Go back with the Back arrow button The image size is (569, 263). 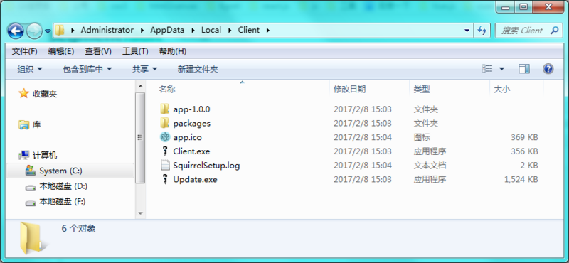16,31
